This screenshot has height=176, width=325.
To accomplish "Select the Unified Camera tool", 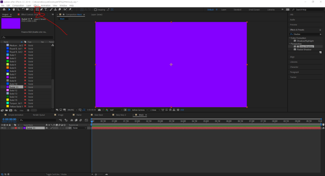I will (28, 10).
